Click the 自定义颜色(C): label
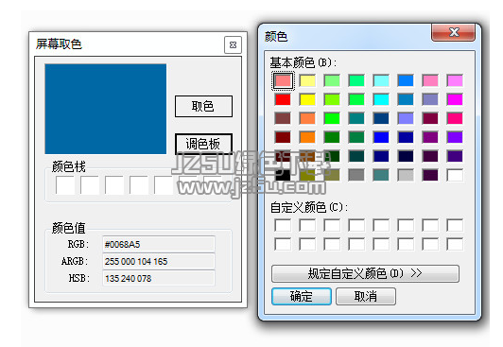Viewport: 503px width, 347px height. [x=309, y=207]
